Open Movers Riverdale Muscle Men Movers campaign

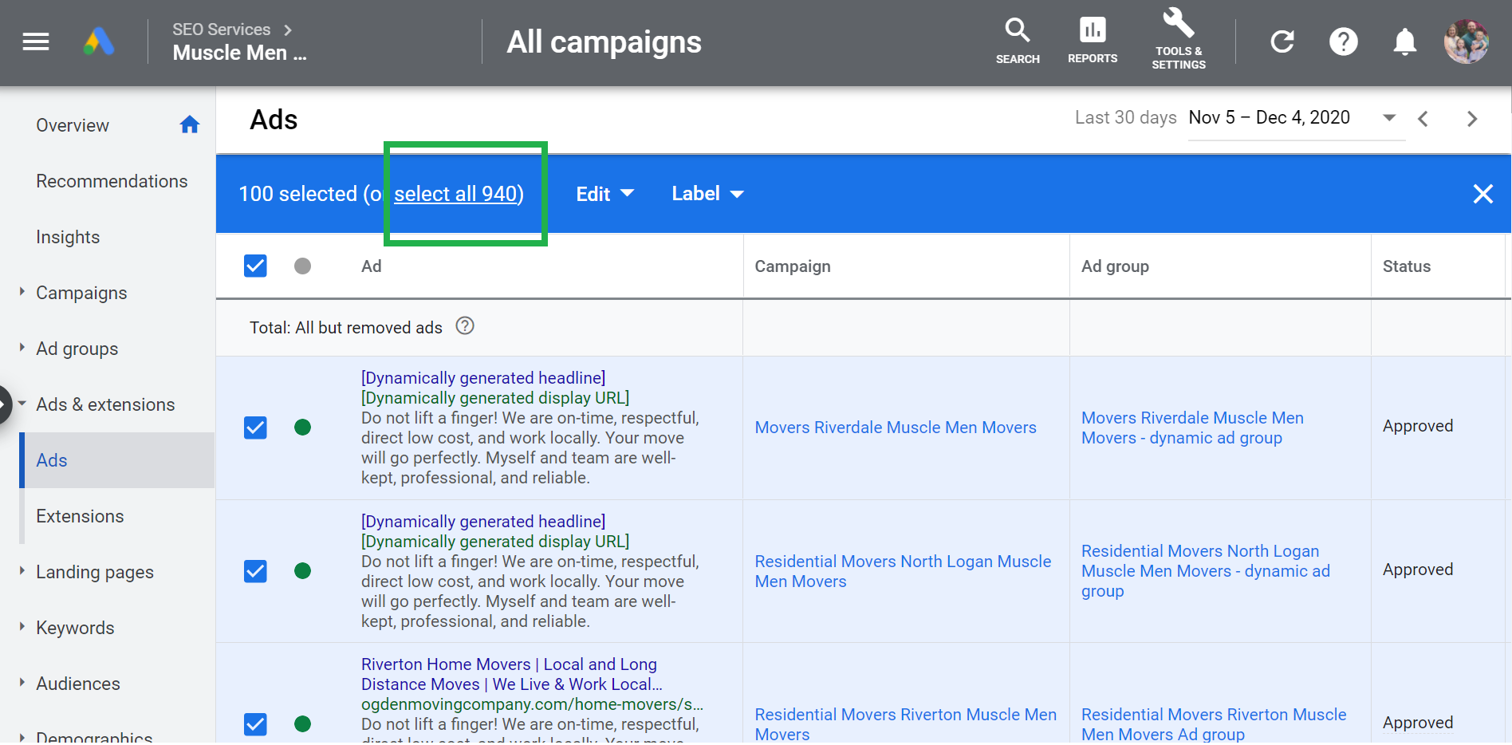click(896, 428)
